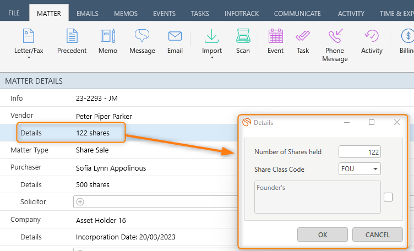Screen dimensions: 414x251
Task: Expand the Letter/Fax dropdown arrow
Action: pos(29,58)
